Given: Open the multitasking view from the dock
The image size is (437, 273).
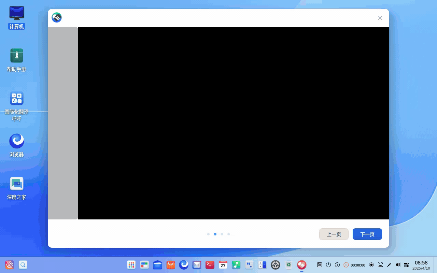Looking at the screenshot, I should (144, 265).
